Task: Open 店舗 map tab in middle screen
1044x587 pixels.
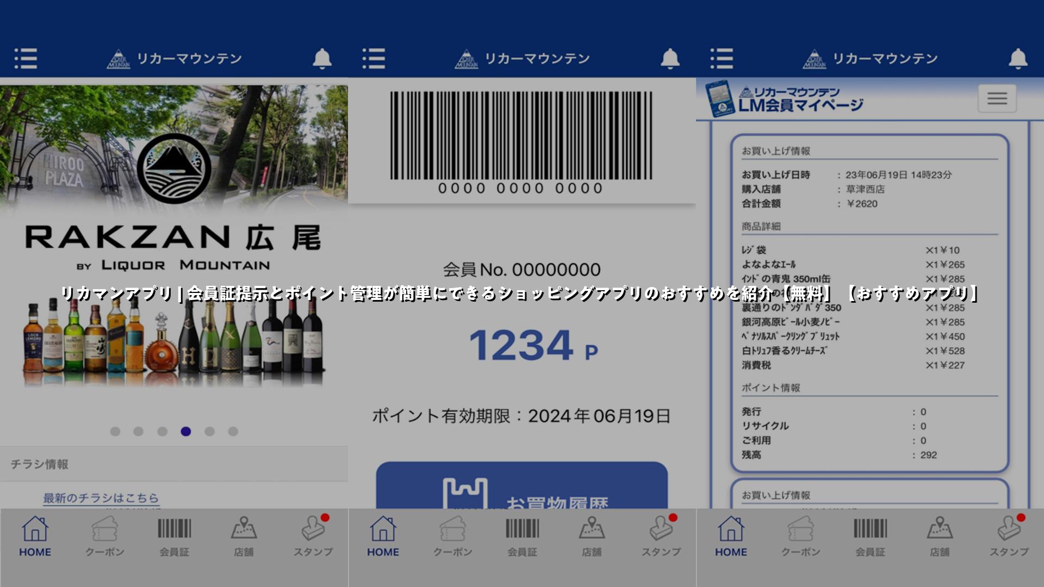Action: pyautogui.click(x=592, y=536)
